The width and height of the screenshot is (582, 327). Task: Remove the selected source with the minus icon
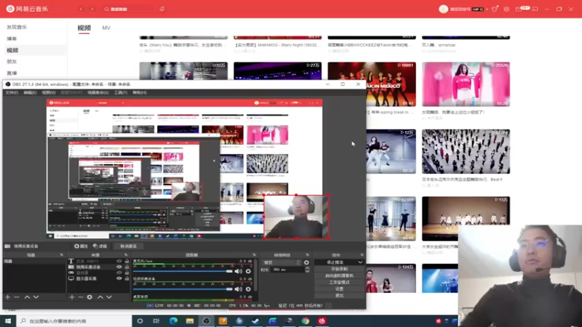[81, 297]
